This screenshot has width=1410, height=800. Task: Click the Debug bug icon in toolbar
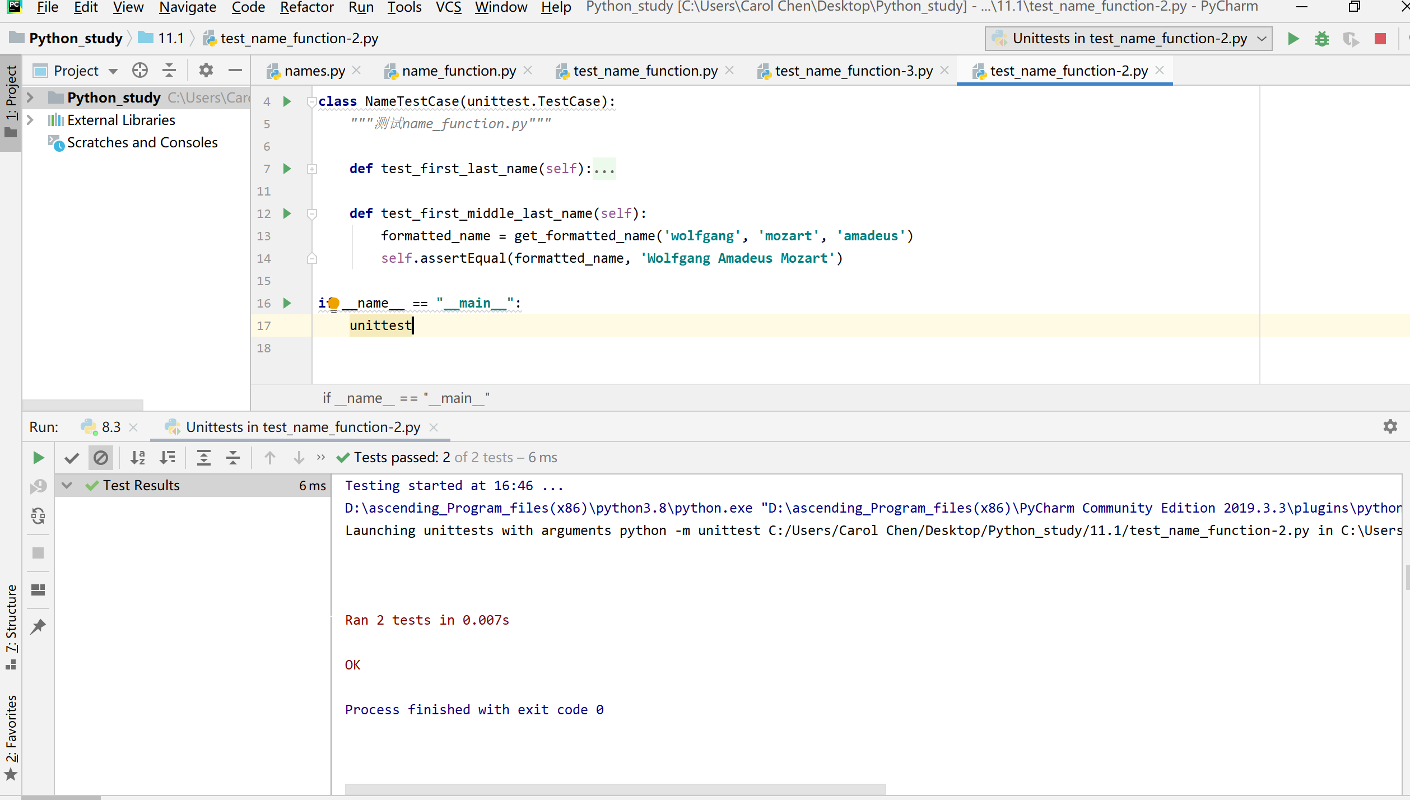pyautogui.click(x=1321, y=39)
